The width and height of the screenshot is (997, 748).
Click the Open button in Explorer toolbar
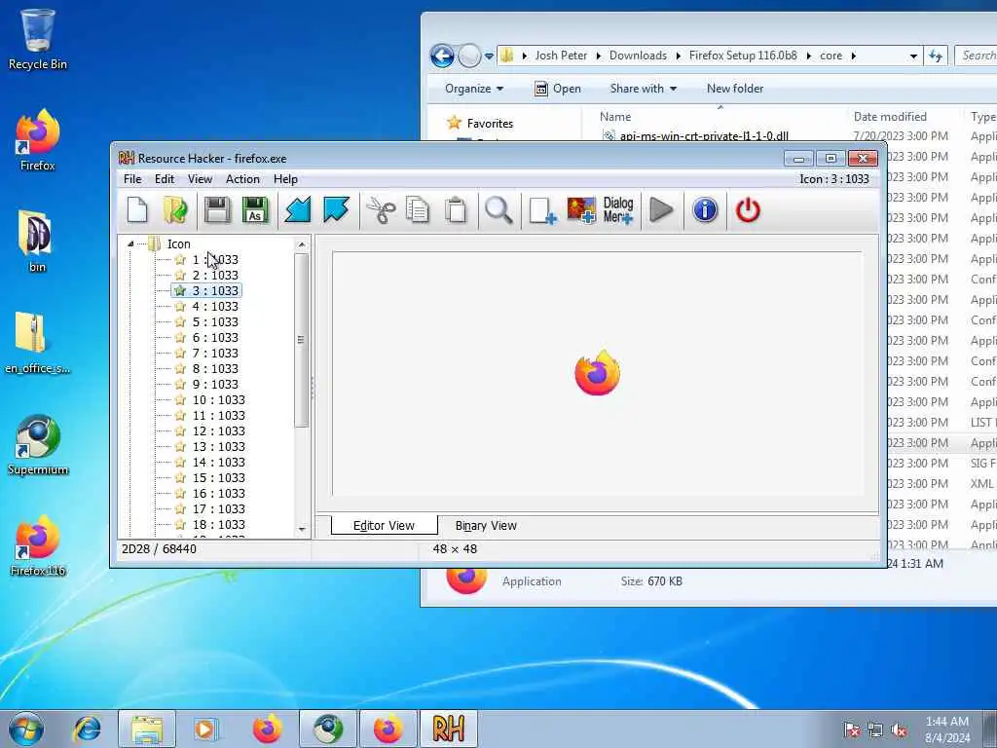click(558, 89)
